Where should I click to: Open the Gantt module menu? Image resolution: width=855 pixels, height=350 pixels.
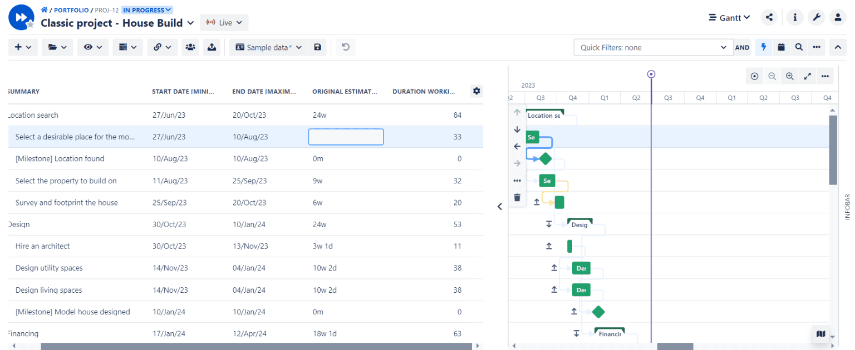(x=729, y=17)
